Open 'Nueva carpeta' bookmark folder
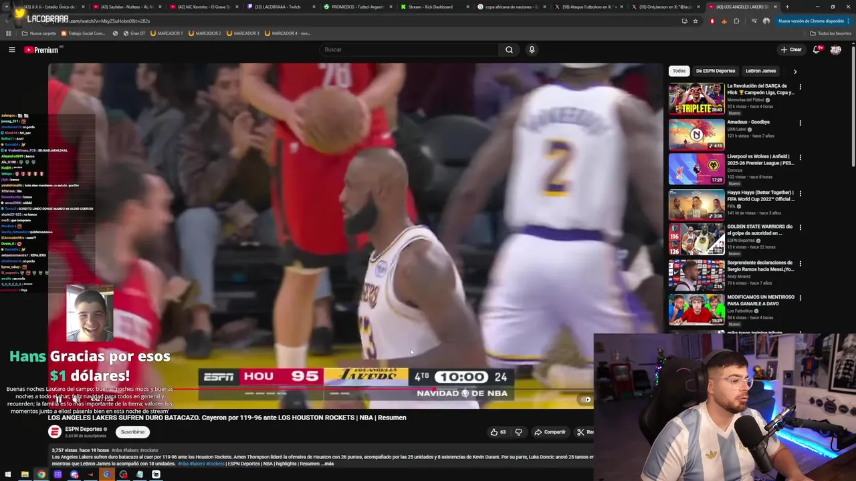Screen dimensions: 856x481 pyautogui.click(x=39, y=33)
